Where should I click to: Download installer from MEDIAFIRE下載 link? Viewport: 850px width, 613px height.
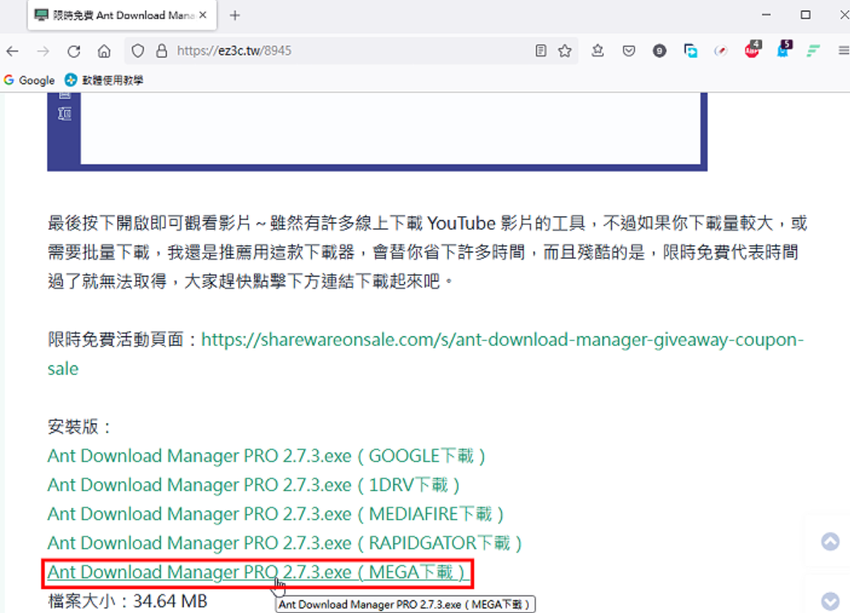275,514
